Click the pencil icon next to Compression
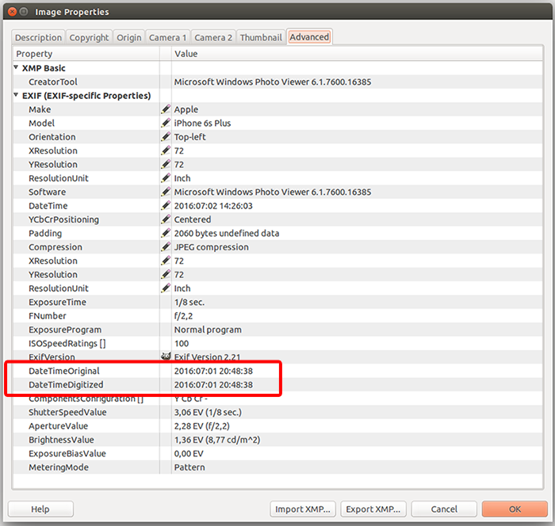Image resolution: width=555 pixels, height=526 pixels. click(x=166, y=247)
